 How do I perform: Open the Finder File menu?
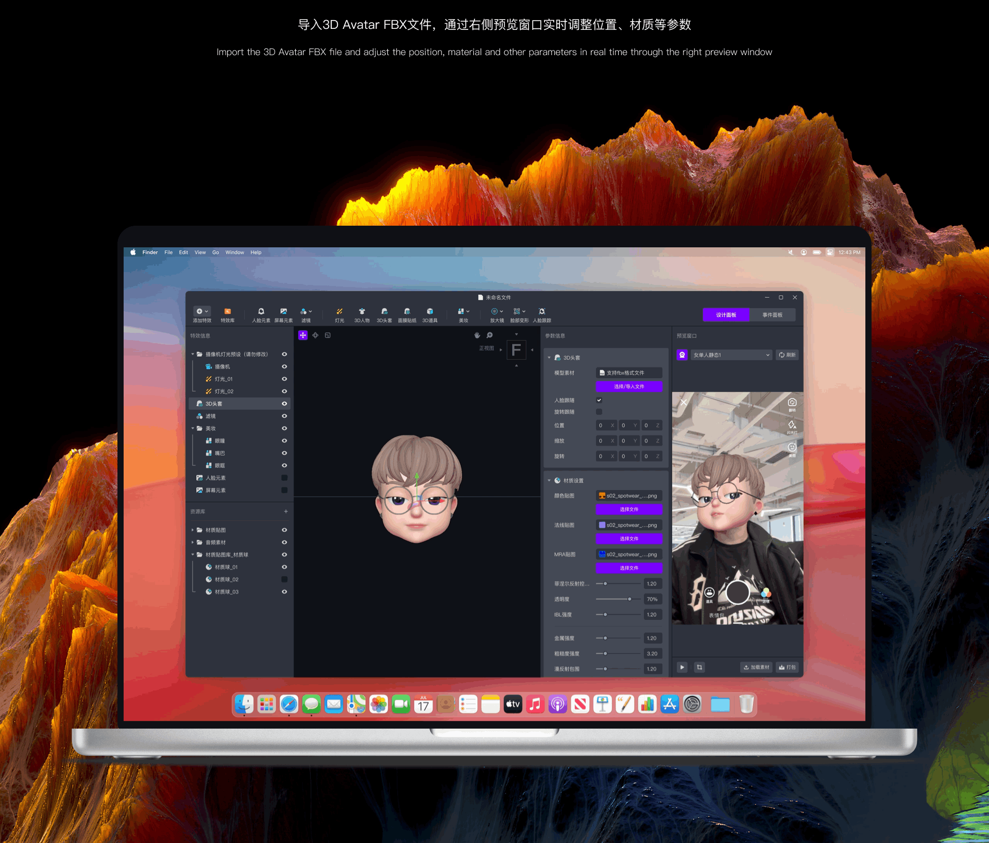168,252
